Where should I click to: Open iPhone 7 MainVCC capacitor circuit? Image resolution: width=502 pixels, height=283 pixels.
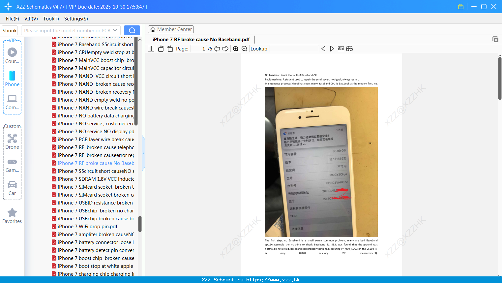(93, 68)
